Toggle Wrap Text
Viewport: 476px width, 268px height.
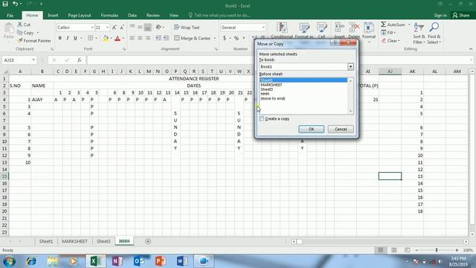coord(187,28)
